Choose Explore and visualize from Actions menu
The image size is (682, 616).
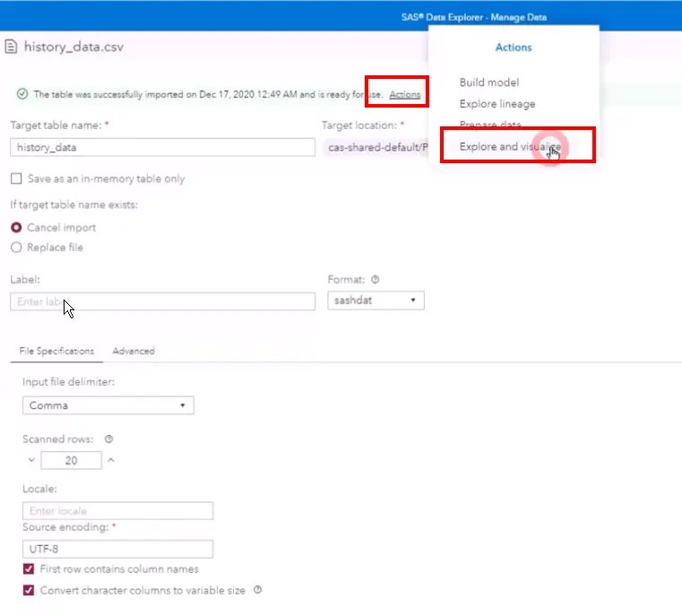point(510,146)
